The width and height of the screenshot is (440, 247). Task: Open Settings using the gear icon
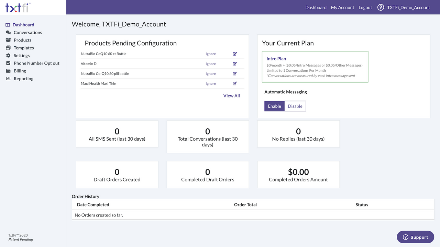pos(8,55)
